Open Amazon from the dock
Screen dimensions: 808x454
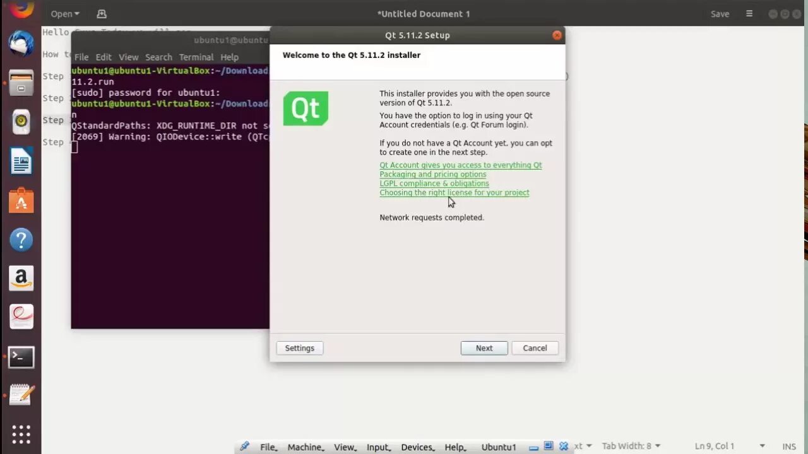point(21,278)
